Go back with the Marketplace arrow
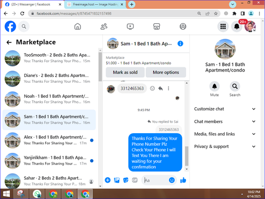 pyautogui.click(x=9, y=42)
